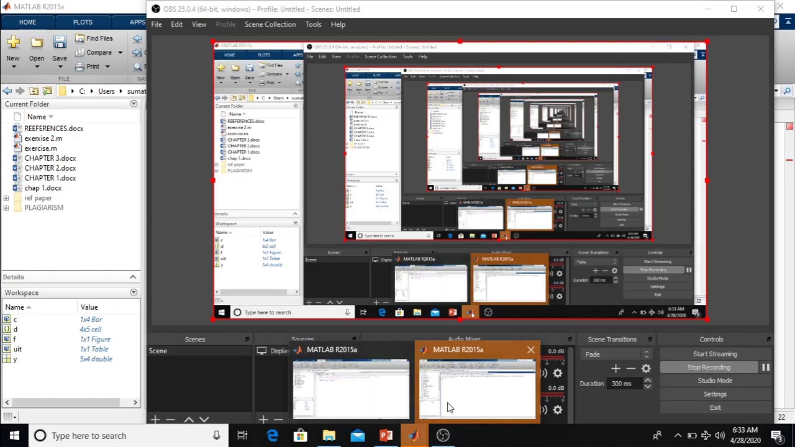Remove the transition with the minus icon
Image resolution: width=795 pixels, height=447 pixels.
click(x=631, y=369)
